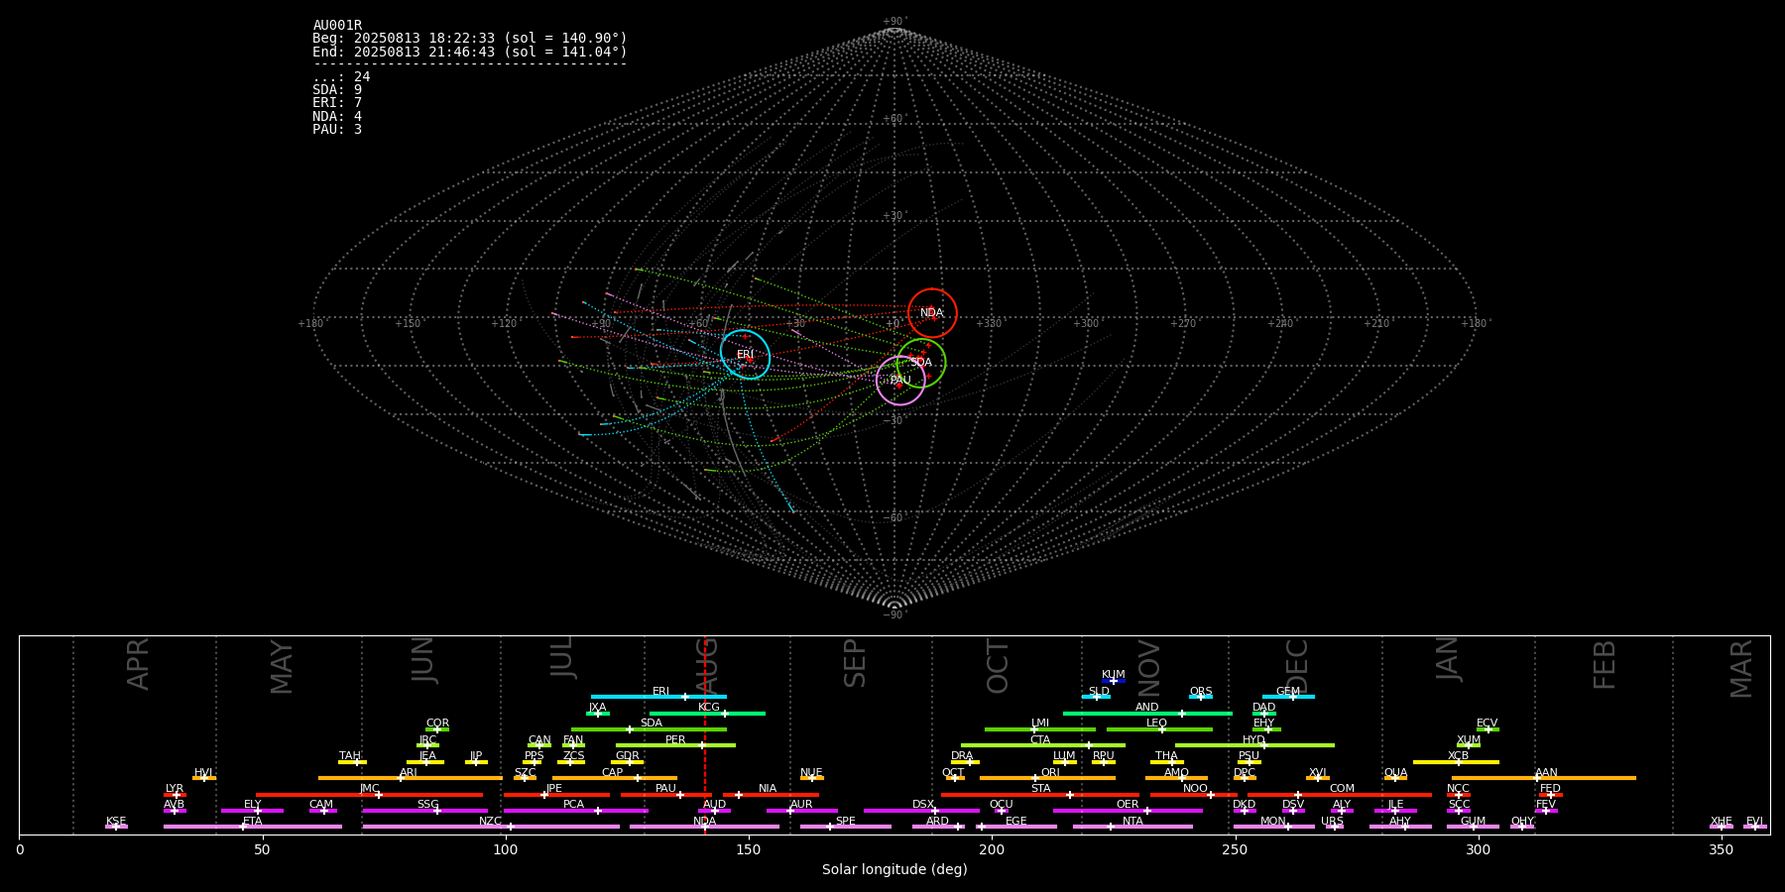Click the AUR shower bar label on timeline

tap(801, 805)
